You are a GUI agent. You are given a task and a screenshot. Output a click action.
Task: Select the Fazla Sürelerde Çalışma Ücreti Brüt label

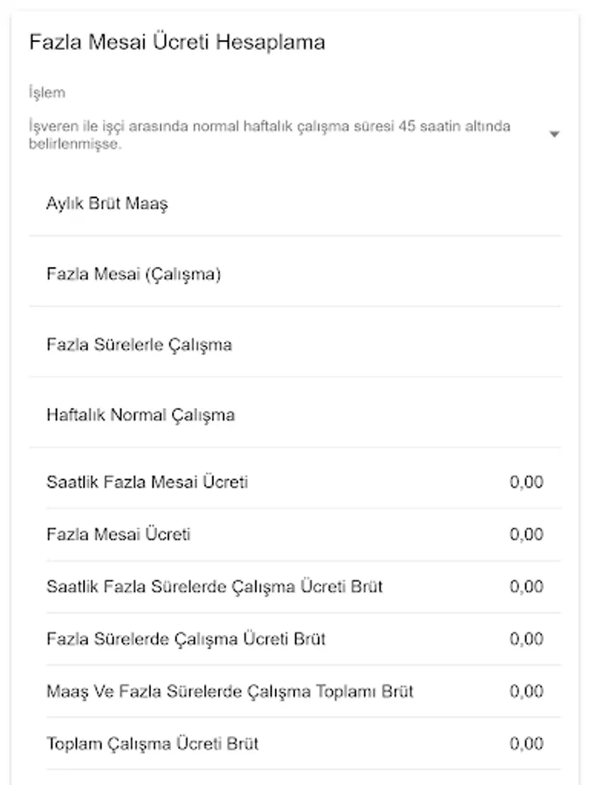point(186,638)
